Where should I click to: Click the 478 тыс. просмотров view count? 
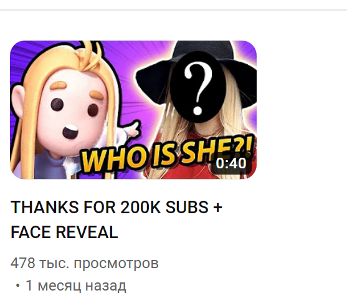[85, 263]
